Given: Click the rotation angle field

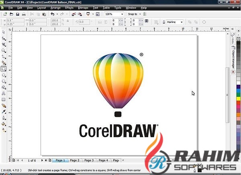Looking at the screenshot, I should [x=84, y=22].
